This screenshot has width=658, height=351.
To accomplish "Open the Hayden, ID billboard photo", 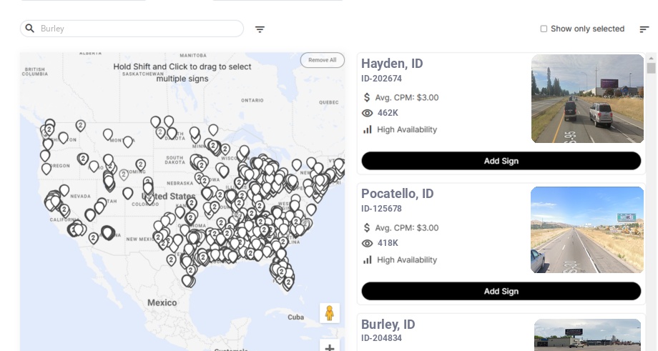I will click(x=587, y=99).
